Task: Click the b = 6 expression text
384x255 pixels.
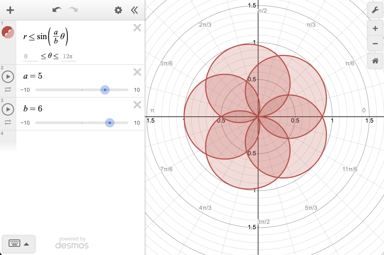Action: click(x=33, y=109)
